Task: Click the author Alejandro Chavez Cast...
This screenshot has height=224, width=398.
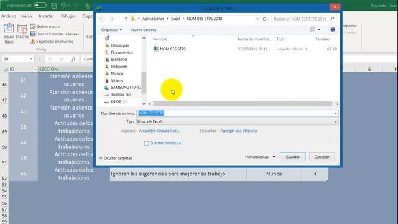Action: point(159,131)
